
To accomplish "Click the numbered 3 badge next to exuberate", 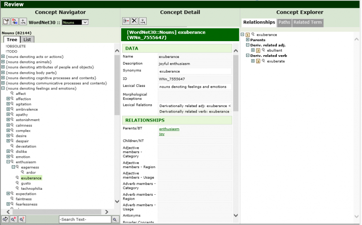I will pos(258,61).
